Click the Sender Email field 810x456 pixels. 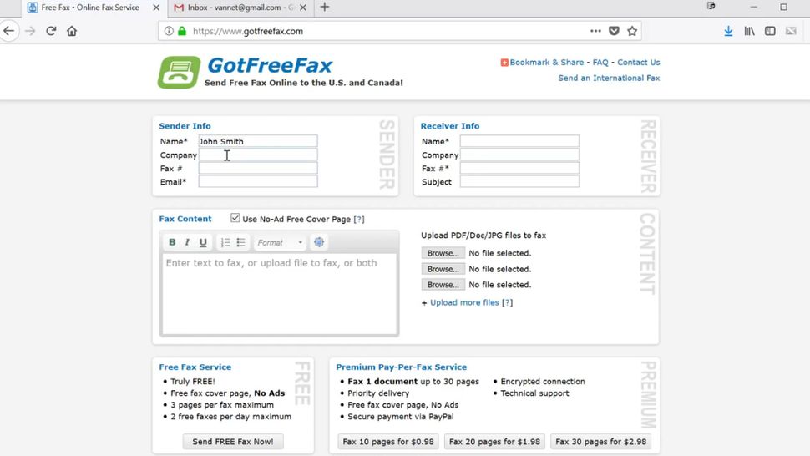click(258, 181)
